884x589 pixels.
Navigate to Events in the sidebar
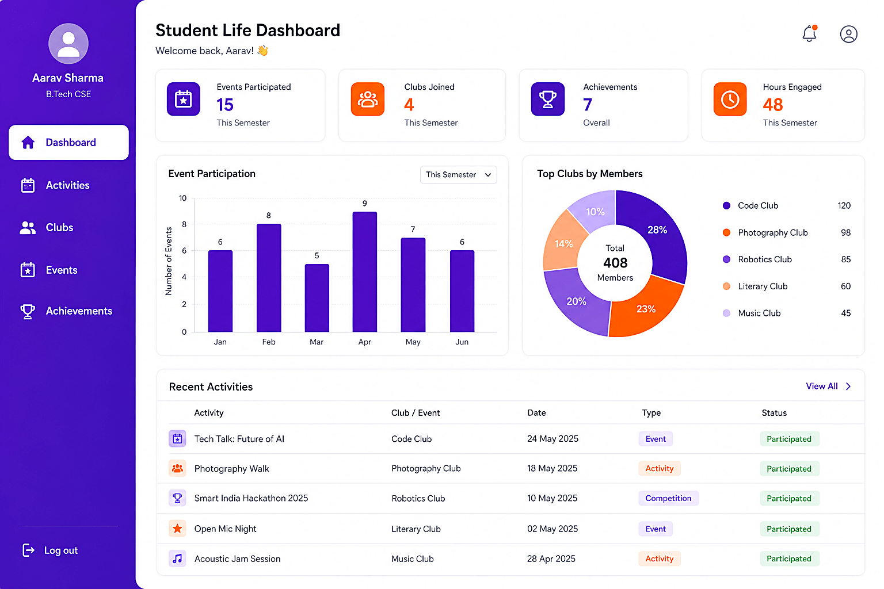[x=49, y=270]
